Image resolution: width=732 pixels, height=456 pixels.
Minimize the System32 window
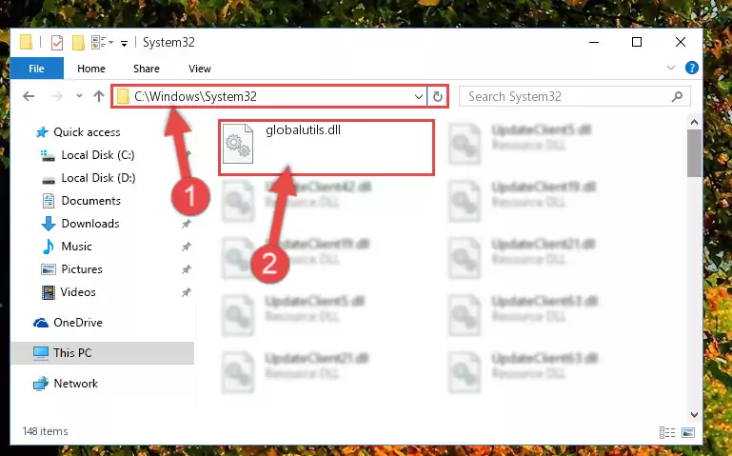[x=594, y=43]
